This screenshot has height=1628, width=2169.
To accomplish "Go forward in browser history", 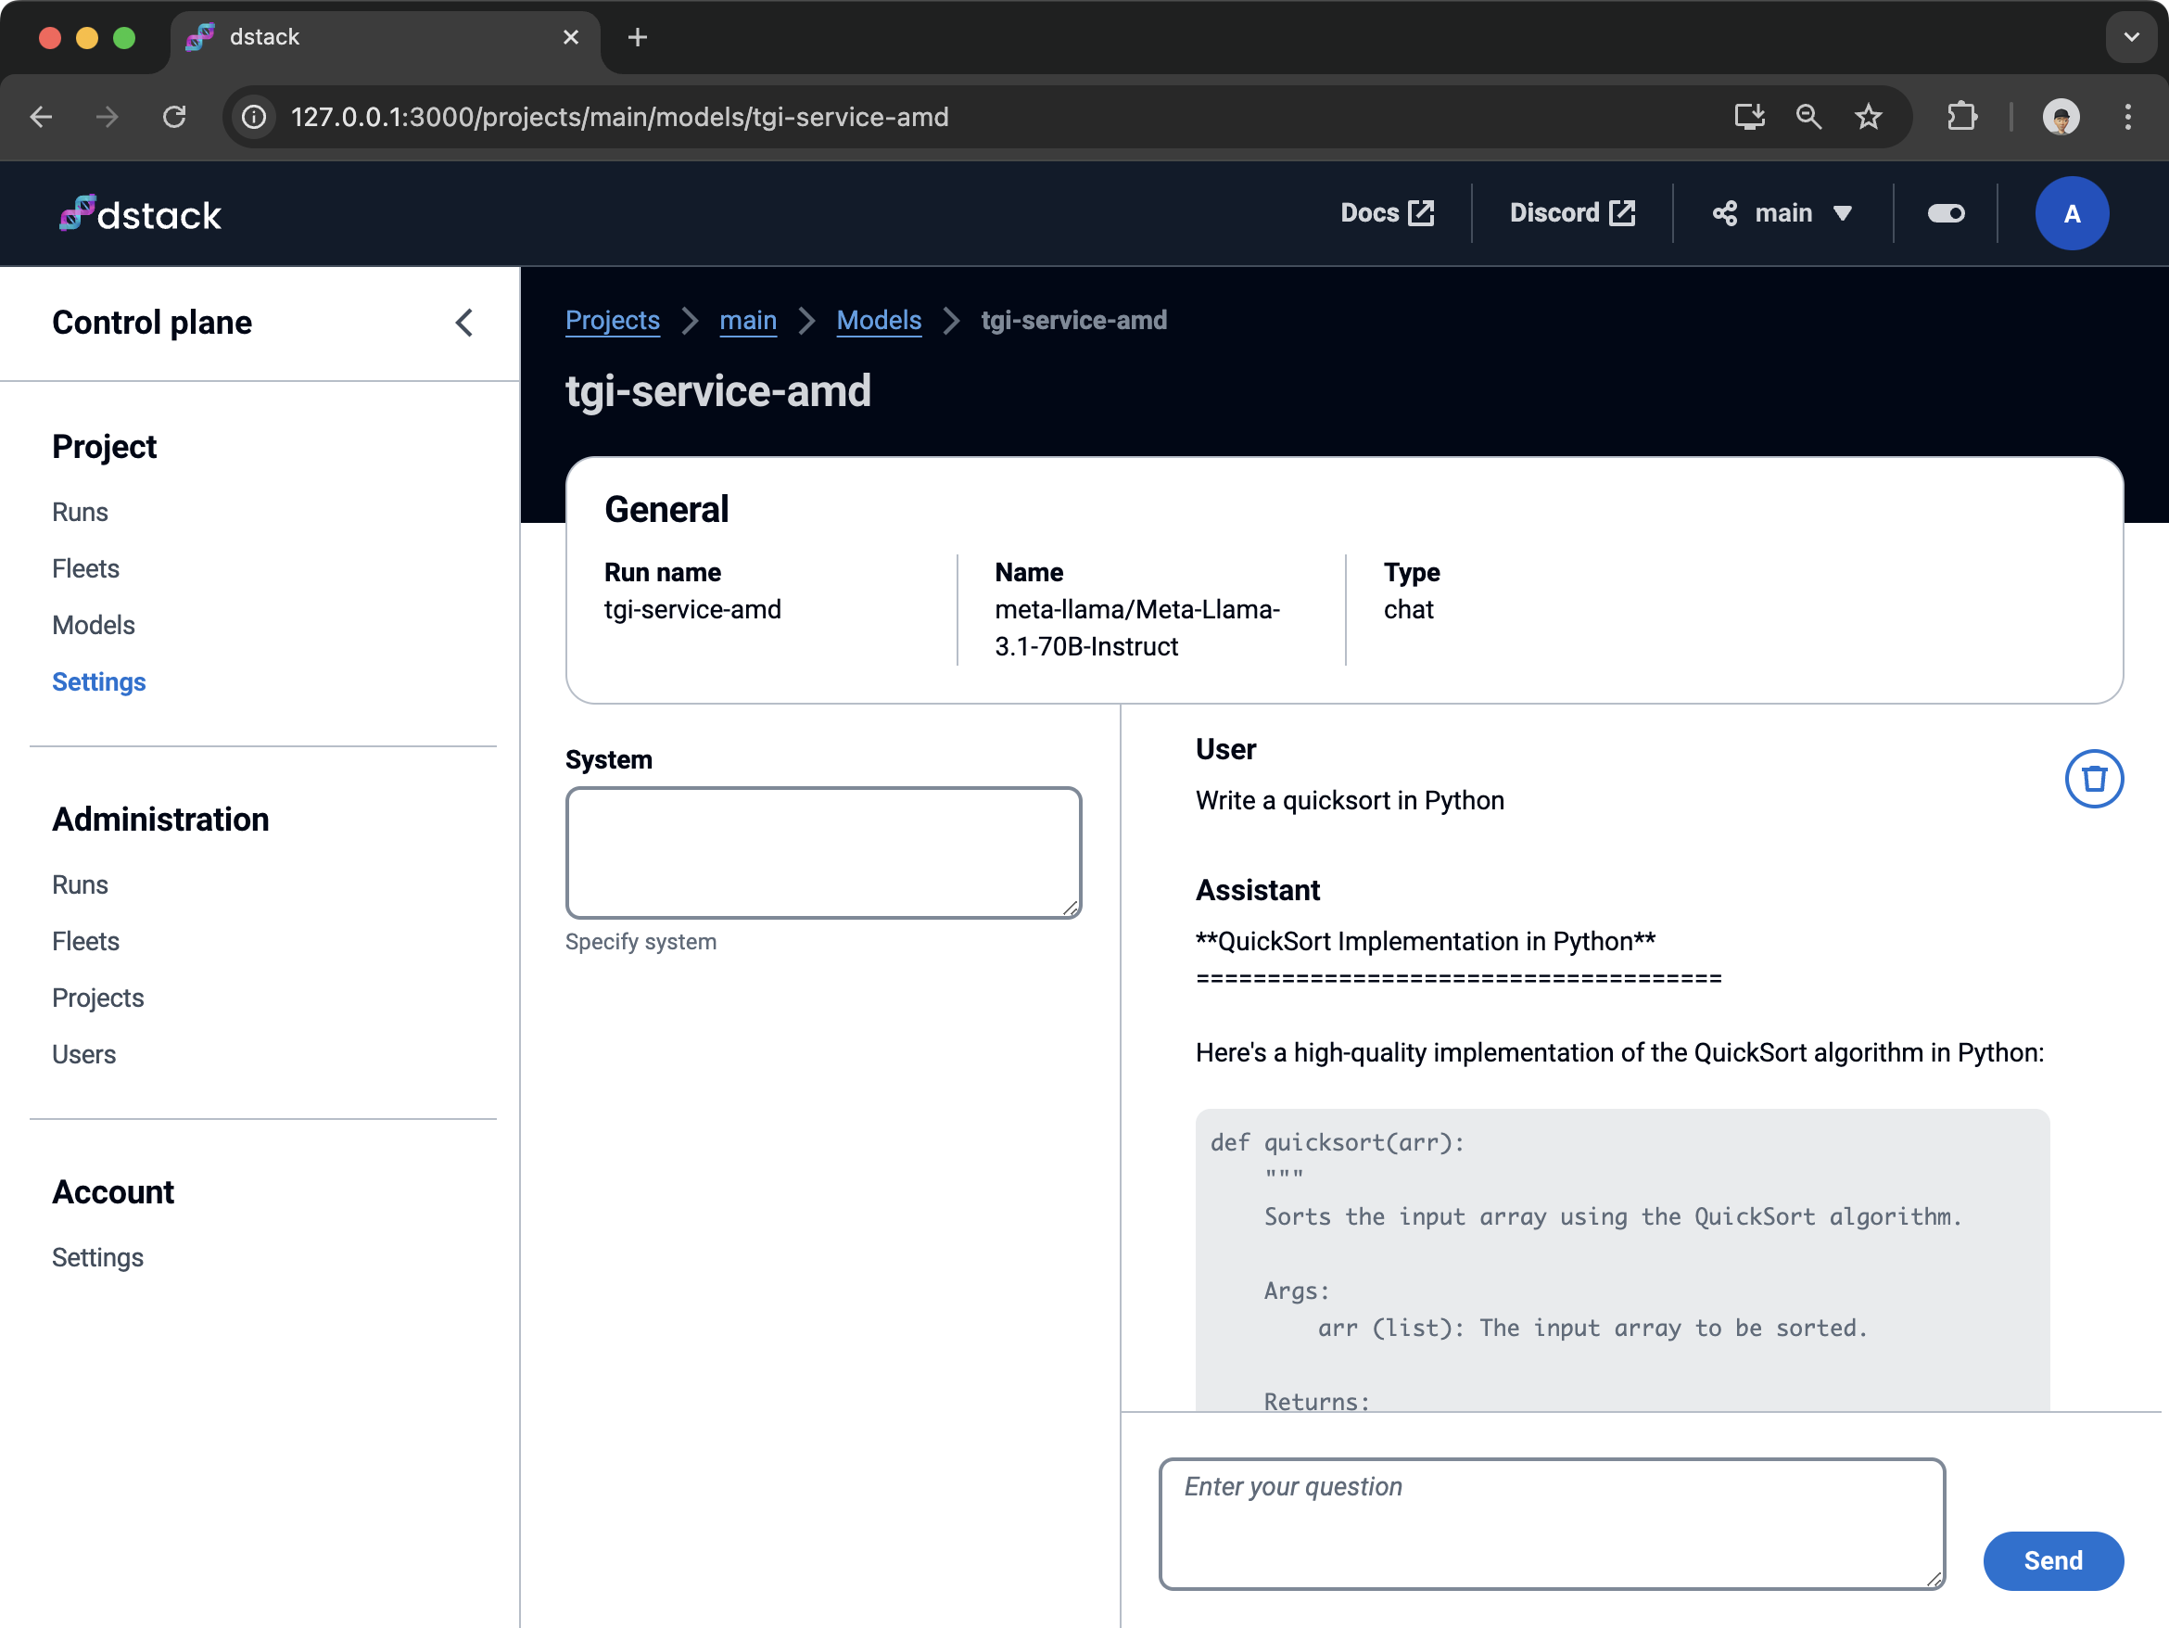I will click(107, 118).
